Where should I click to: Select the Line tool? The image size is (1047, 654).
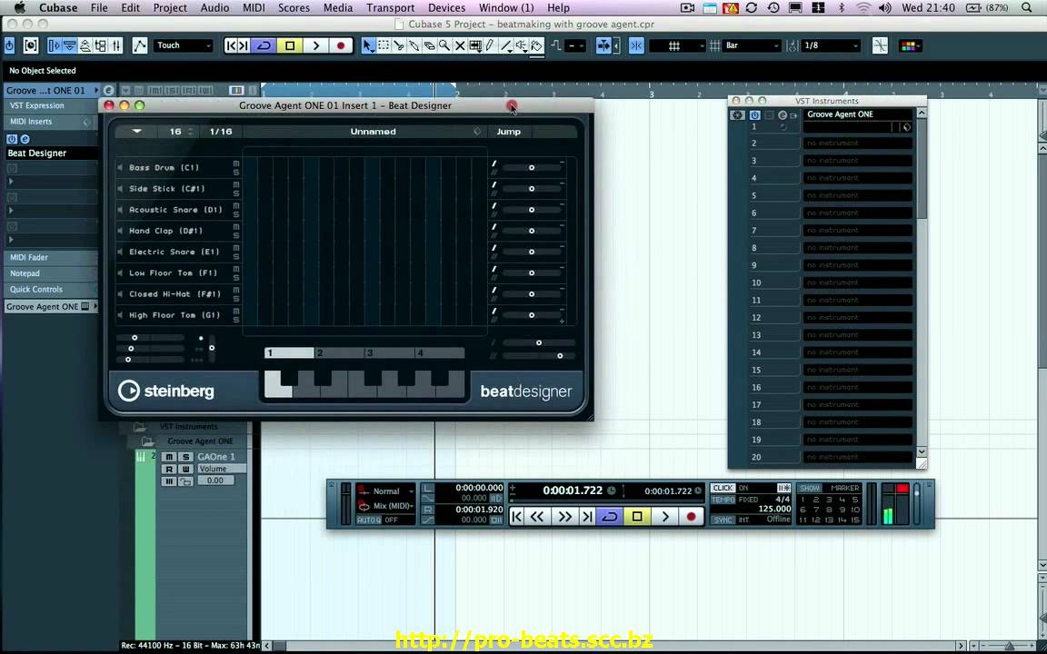click(506, 45)
